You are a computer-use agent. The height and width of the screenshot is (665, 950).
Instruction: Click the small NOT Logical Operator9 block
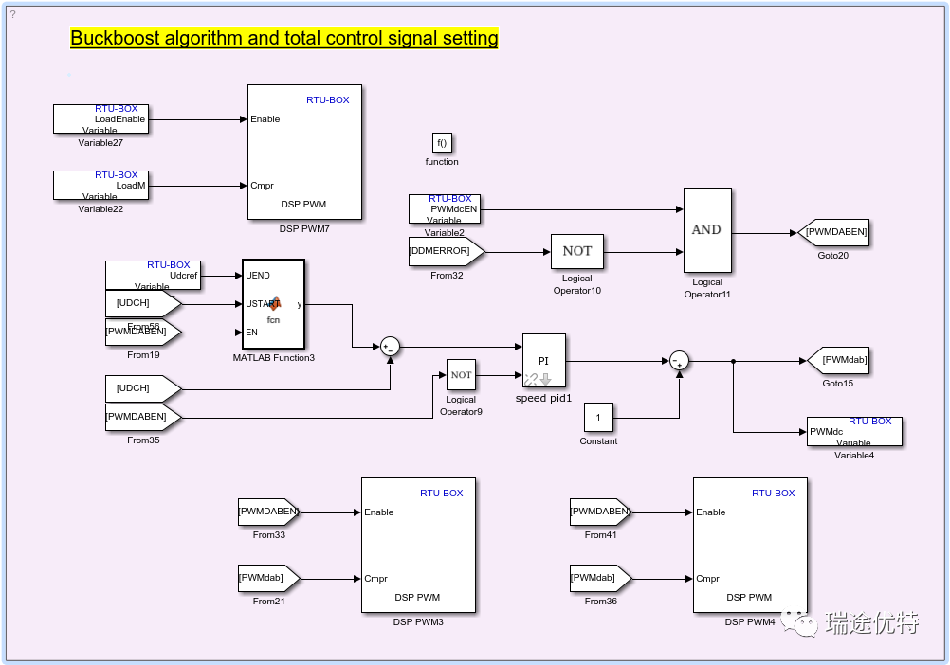[461, 375]
